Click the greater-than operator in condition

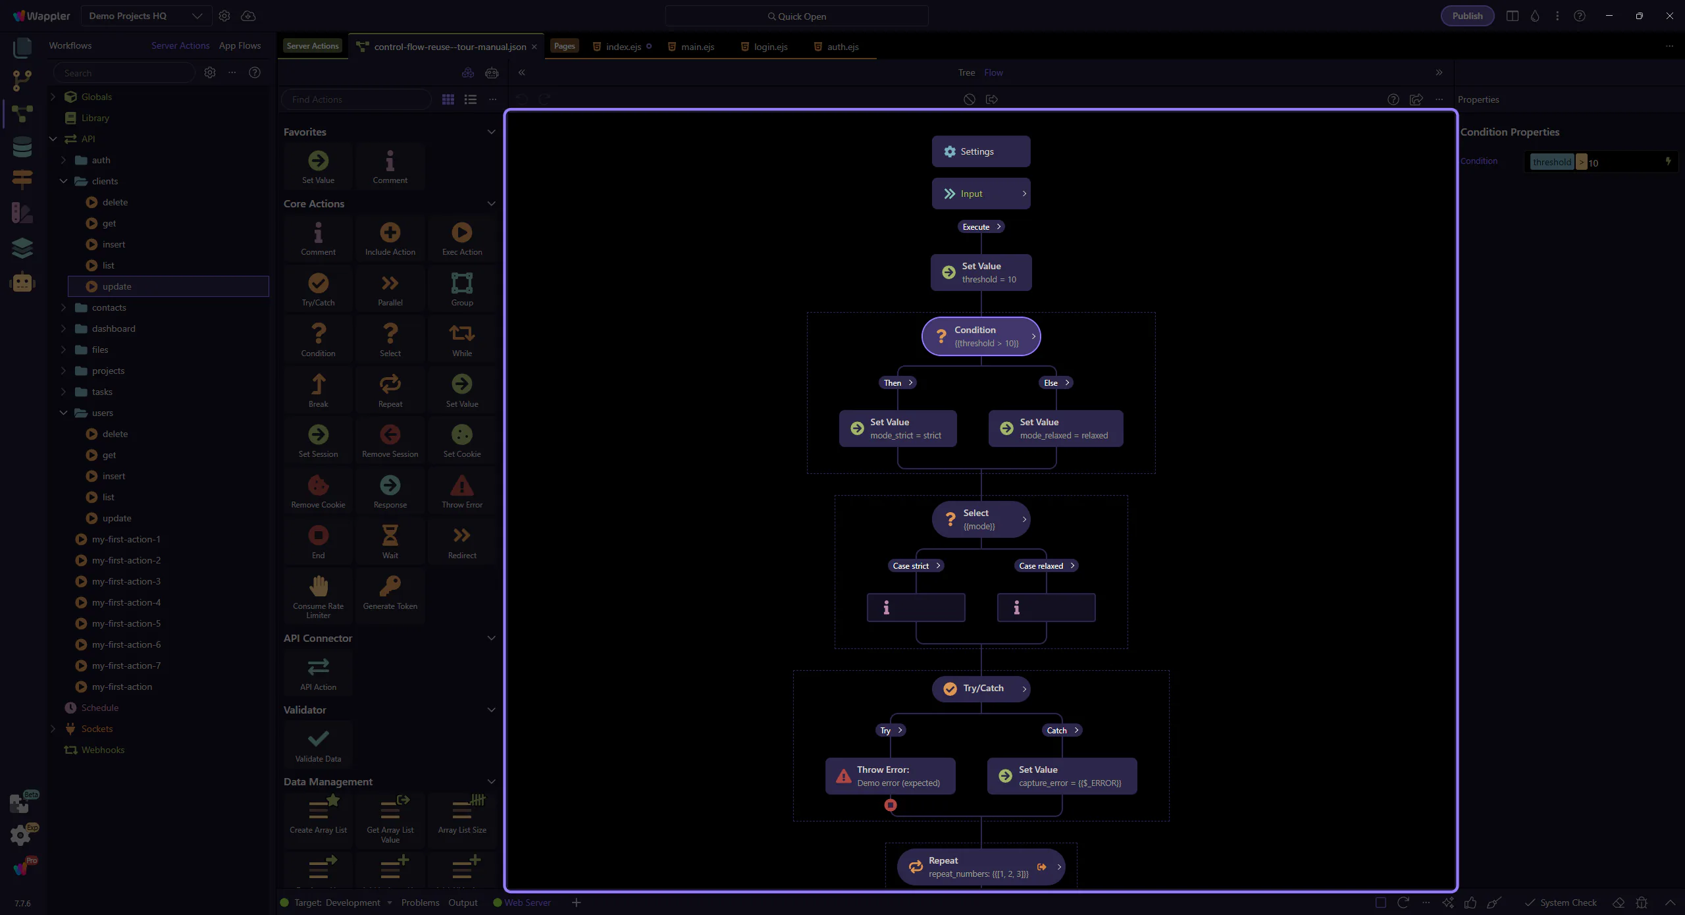(x=1580, y=163)
